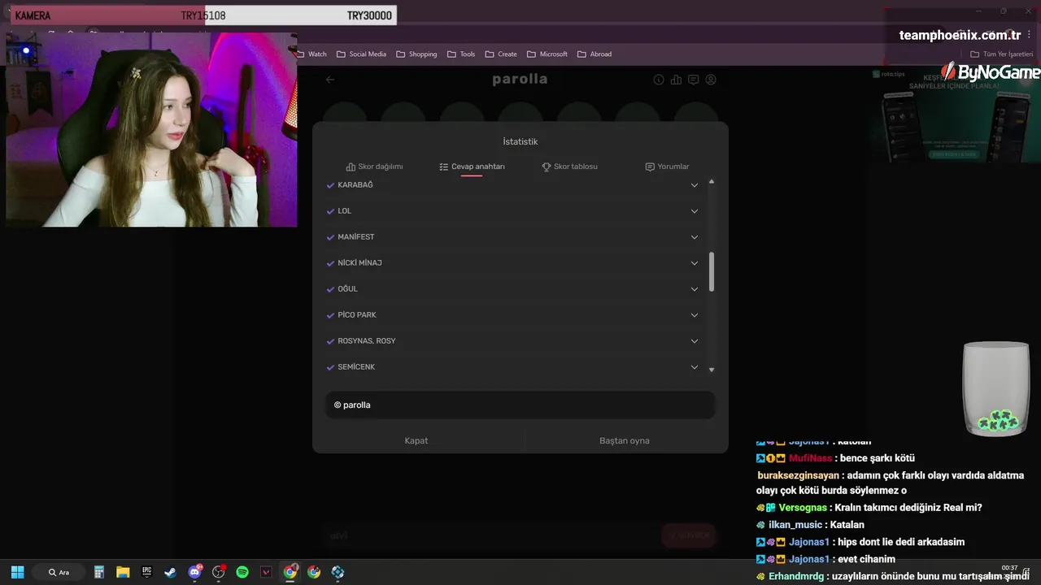Click the © parolla footer bar

point(520,405)
